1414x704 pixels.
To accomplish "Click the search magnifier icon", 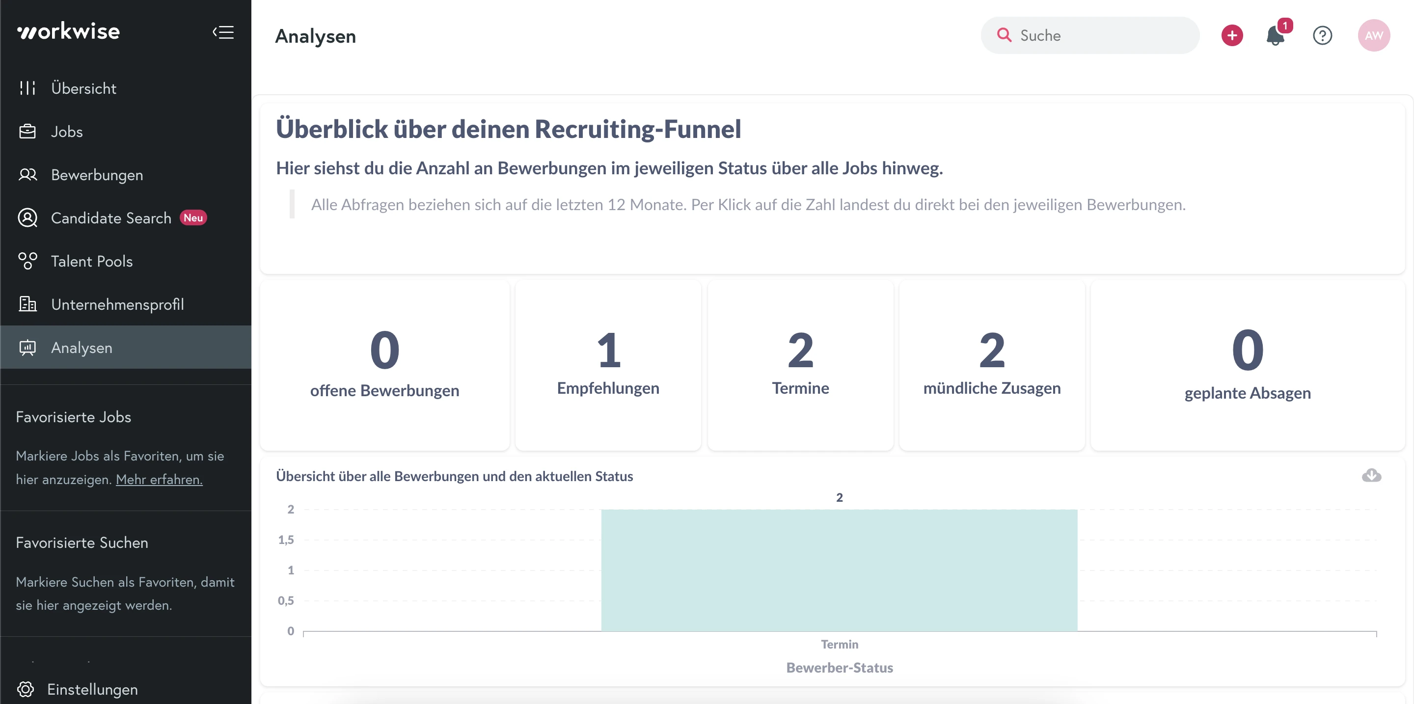I will pos(1005,35).
